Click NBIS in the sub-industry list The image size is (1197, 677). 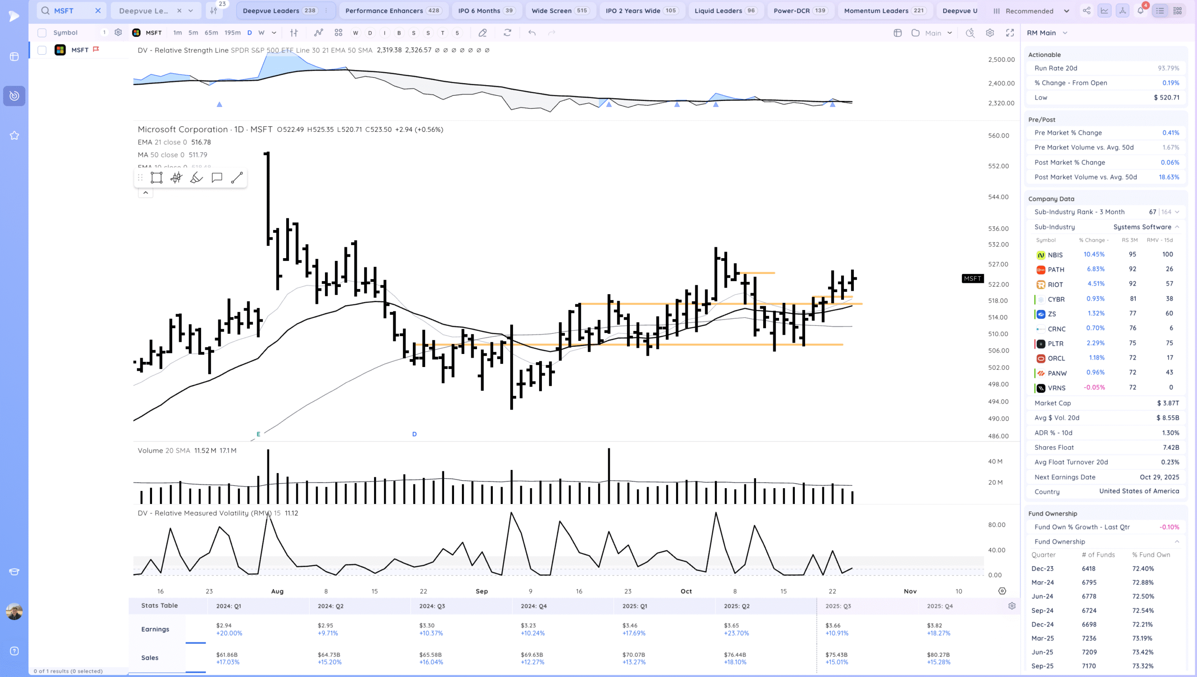(x=1055, y=255)
